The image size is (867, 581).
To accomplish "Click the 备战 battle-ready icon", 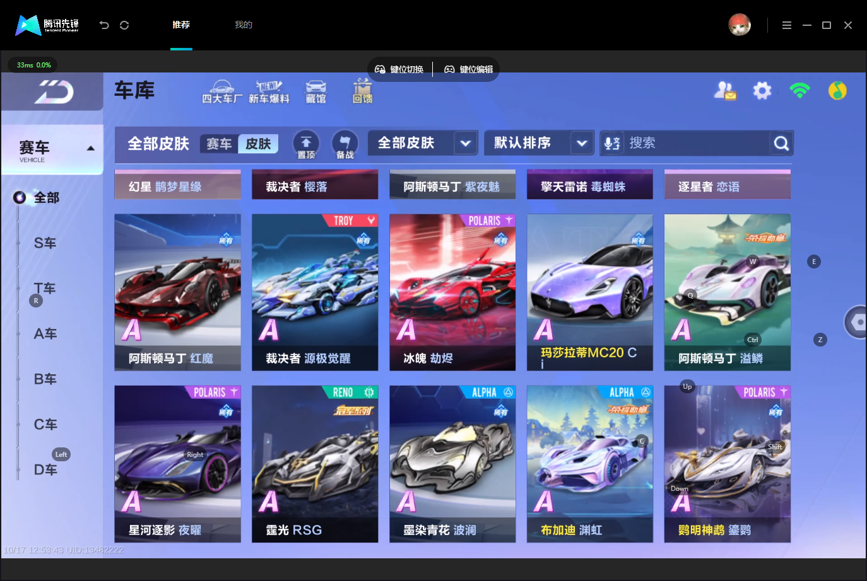I will [345, 144].
